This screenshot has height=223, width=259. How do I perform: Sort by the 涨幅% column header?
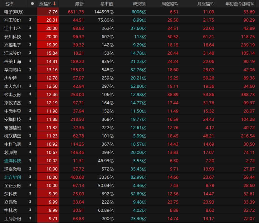47,4
